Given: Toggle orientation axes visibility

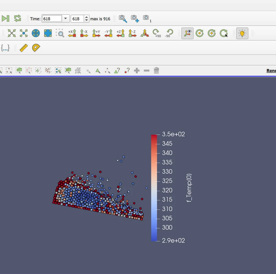Looking at the screenshot, I should point(187,33).
